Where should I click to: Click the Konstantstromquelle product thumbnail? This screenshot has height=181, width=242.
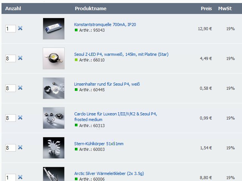click(x=54, y=29)
